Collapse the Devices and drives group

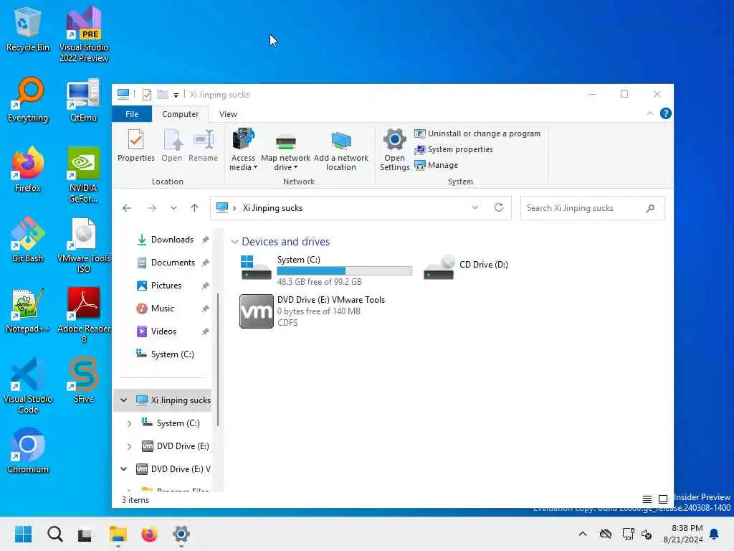tap(234, 242)
